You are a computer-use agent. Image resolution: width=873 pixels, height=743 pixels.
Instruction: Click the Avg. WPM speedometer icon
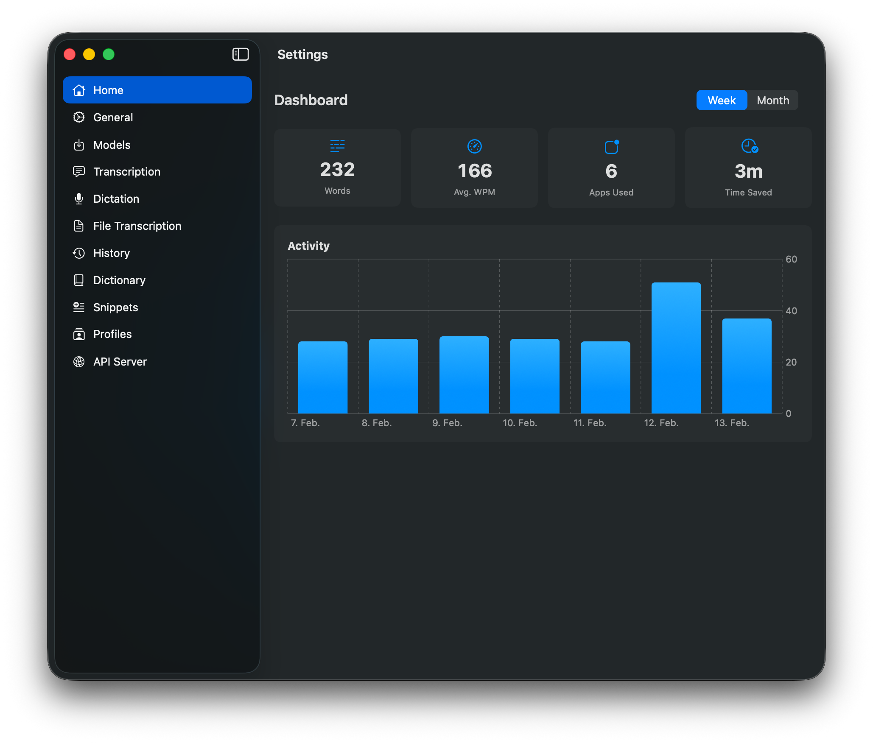[x=474, y=146]
